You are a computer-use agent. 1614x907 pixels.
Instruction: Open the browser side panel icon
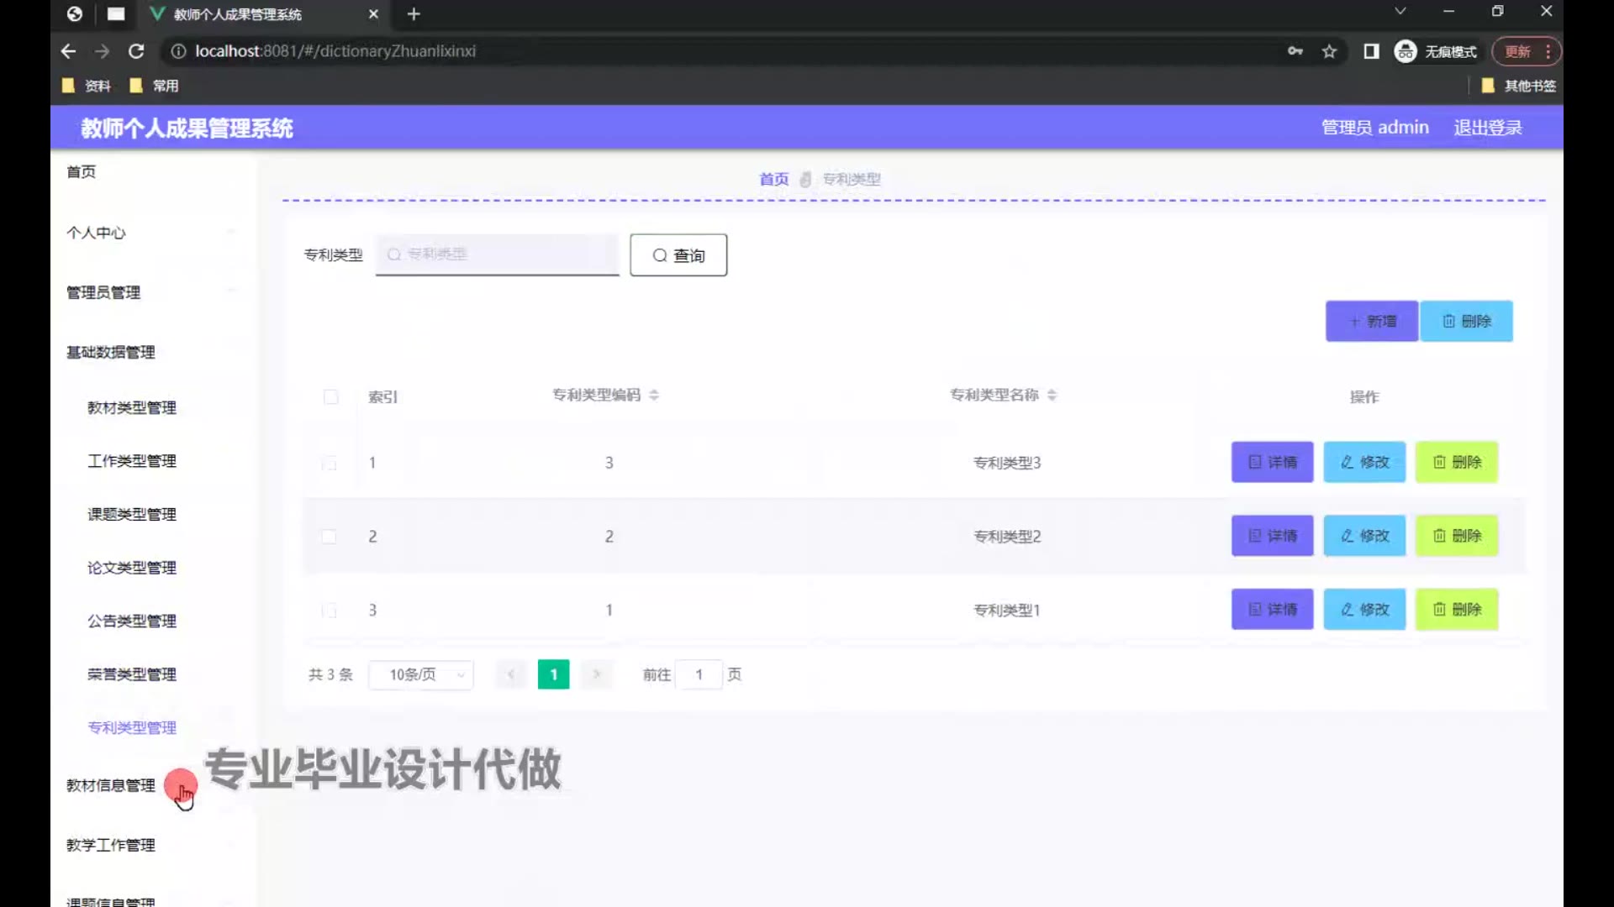(1371, 51)
